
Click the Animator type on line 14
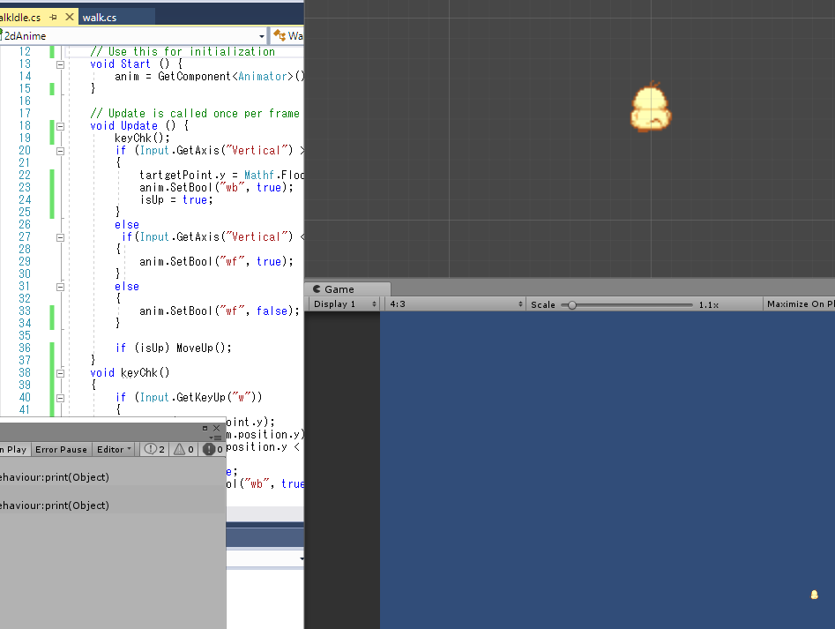point(263,76)
